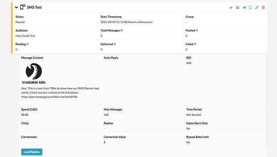Refresh the SMS Test campaign stats
The image size is (277, 157).
tap(250, 7)
